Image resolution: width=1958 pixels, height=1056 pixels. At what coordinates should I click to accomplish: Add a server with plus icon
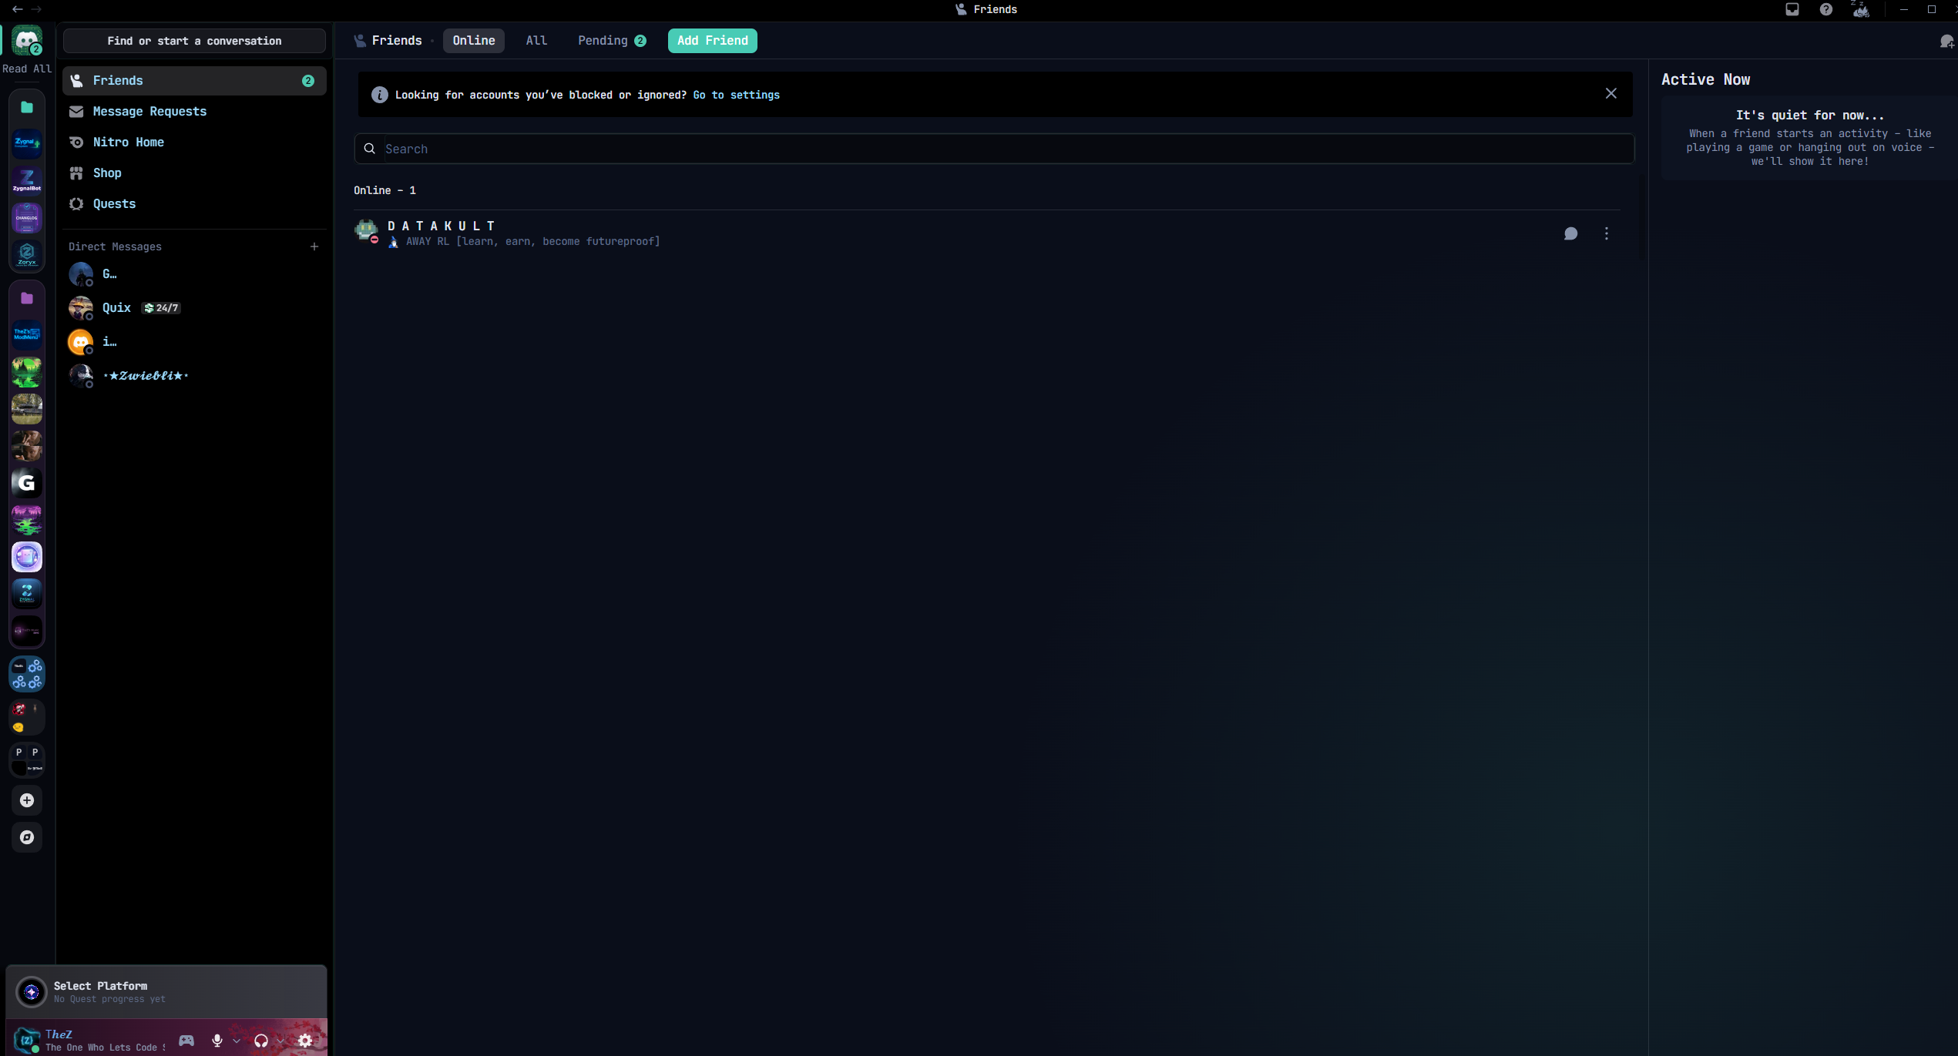coord(27,800)
